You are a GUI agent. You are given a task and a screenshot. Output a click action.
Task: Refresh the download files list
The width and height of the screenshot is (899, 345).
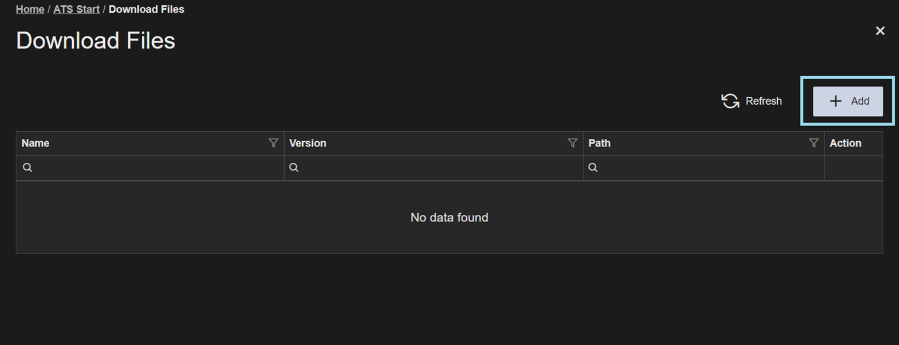point(751,101)
